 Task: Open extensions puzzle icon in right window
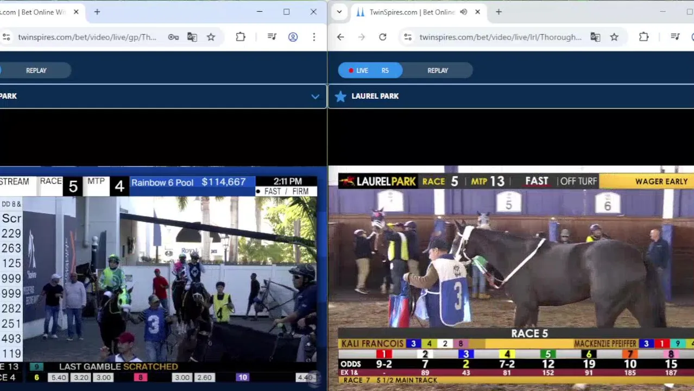pos(644,37)
